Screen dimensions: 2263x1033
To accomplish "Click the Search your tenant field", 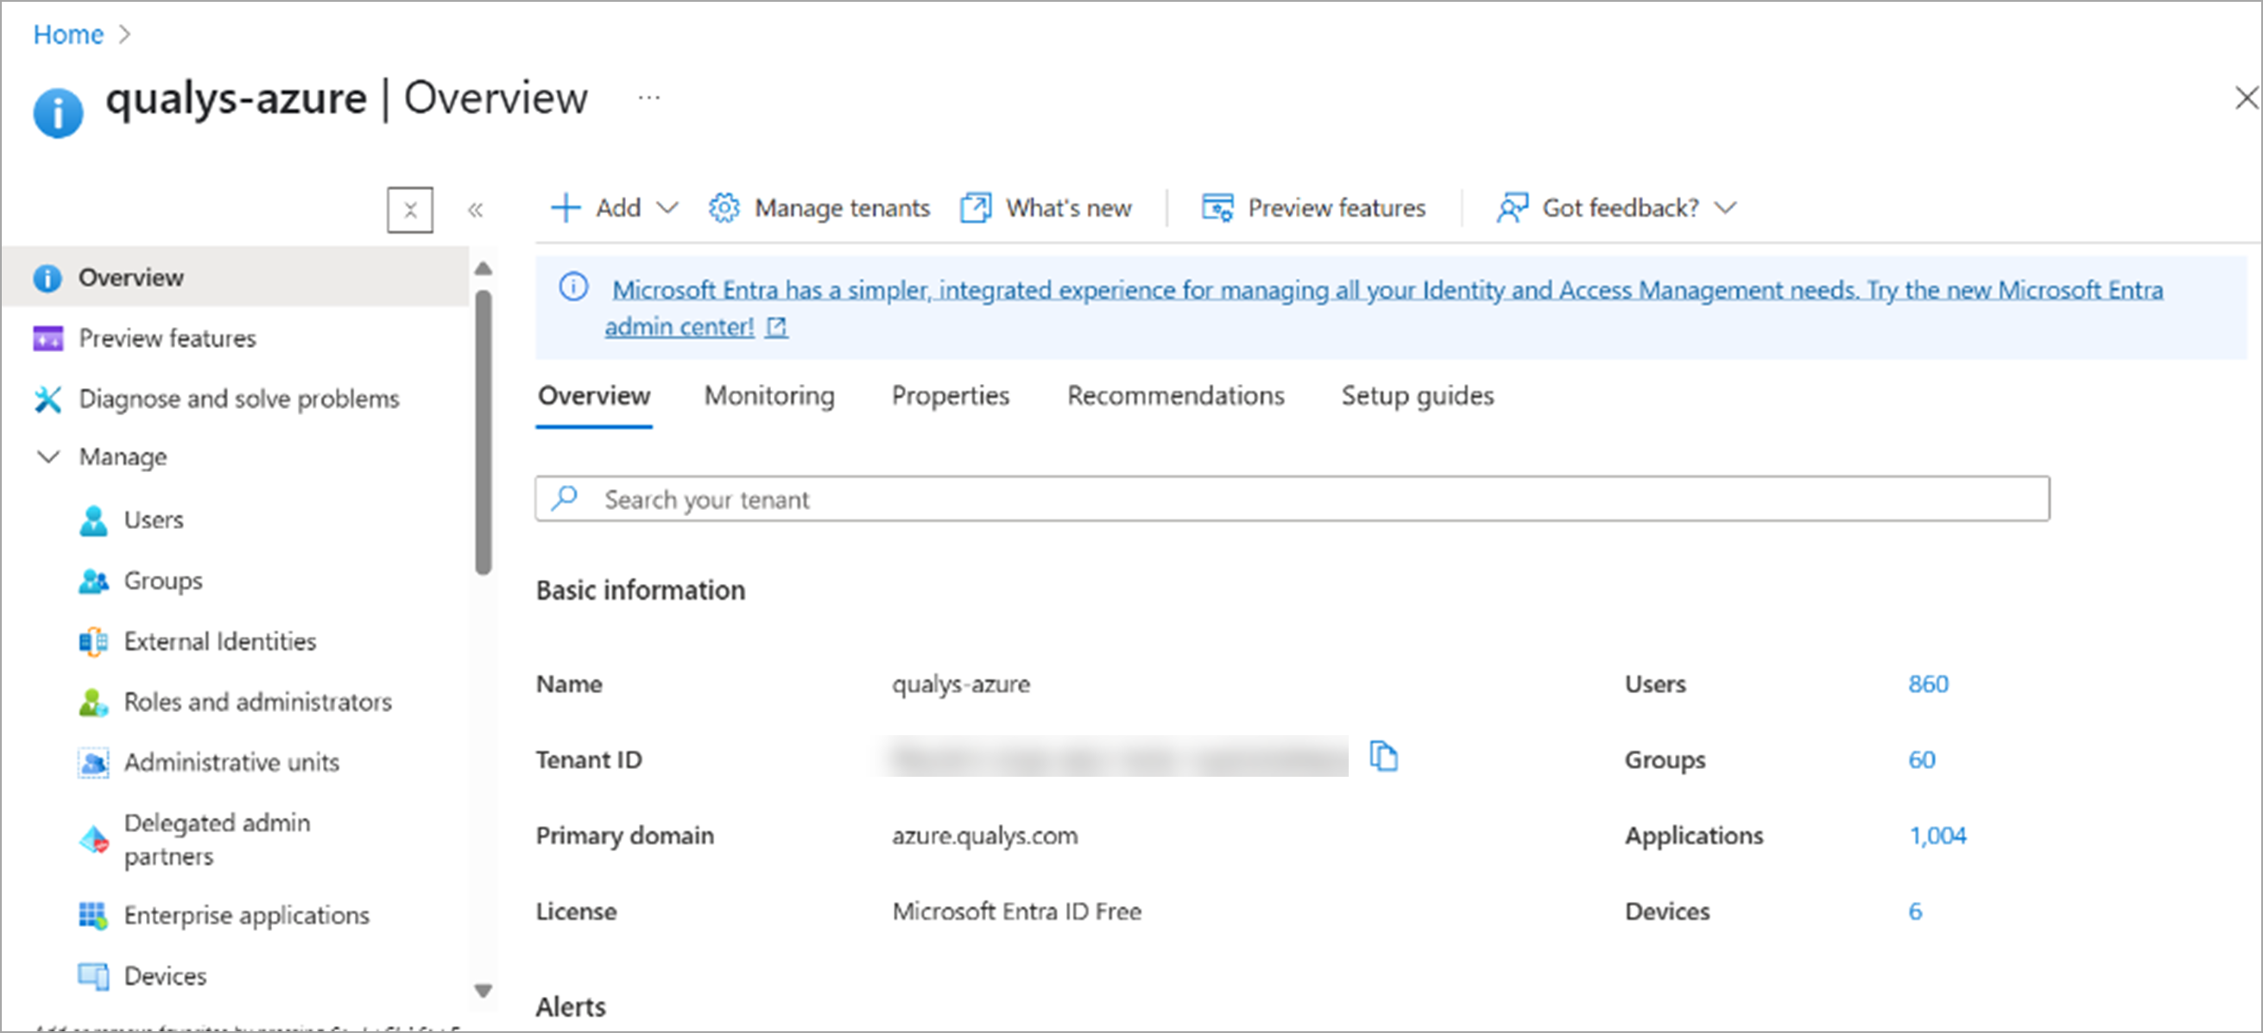I will (1292, 500).
